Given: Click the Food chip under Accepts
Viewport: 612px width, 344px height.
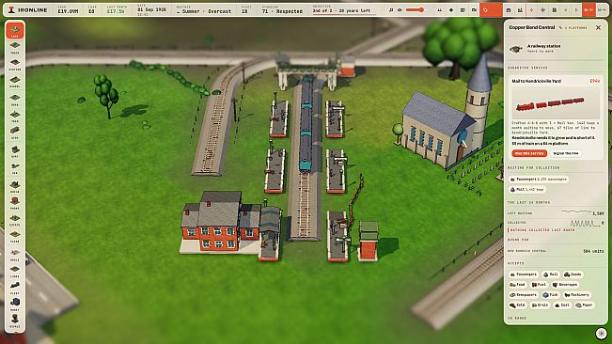Looking at the screenshot, I should [518, 285].
